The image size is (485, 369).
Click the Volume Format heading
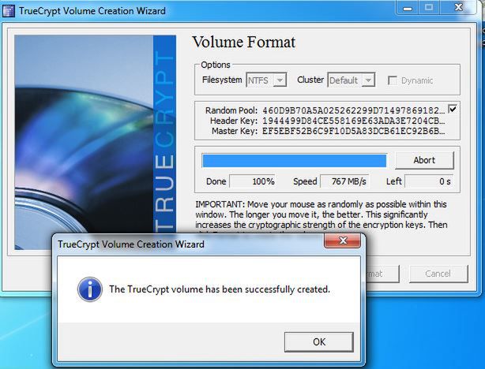coord(244,42)
